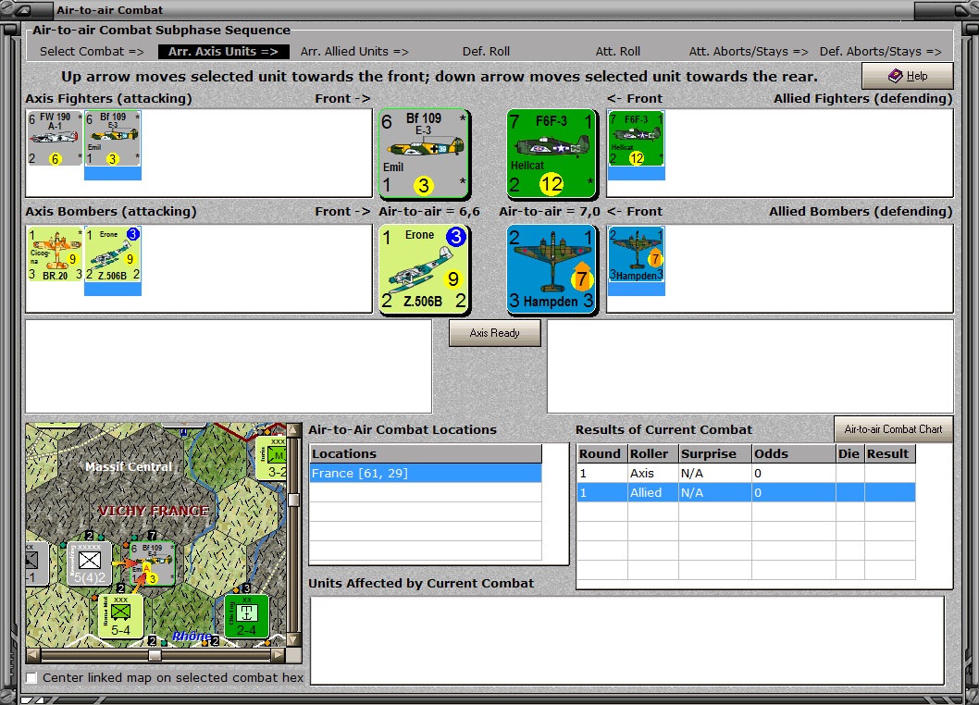979x705 pixels.
Task: Click the Bf 109 unit counter on the map
Action: pos(152,563)
